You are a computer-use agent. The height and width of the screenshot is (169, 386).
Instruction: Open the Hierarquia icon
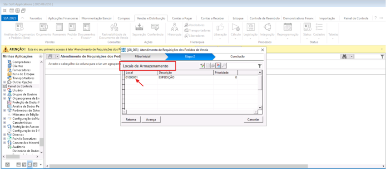[x=174, y=29]
